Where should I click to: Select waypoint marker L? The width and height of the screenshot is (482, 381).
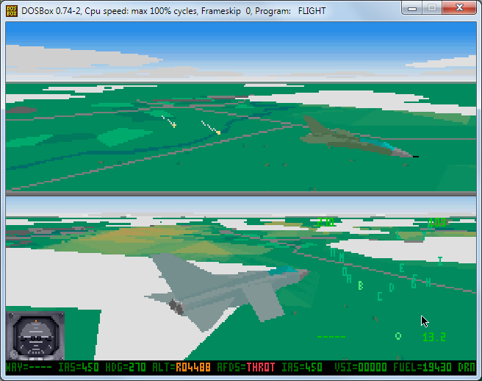(398, 235)
